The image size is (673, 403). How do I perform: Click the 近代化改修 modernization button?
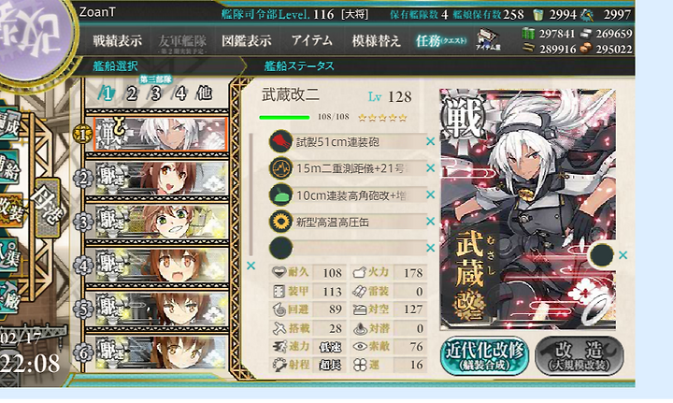click(x=484, y=355)
